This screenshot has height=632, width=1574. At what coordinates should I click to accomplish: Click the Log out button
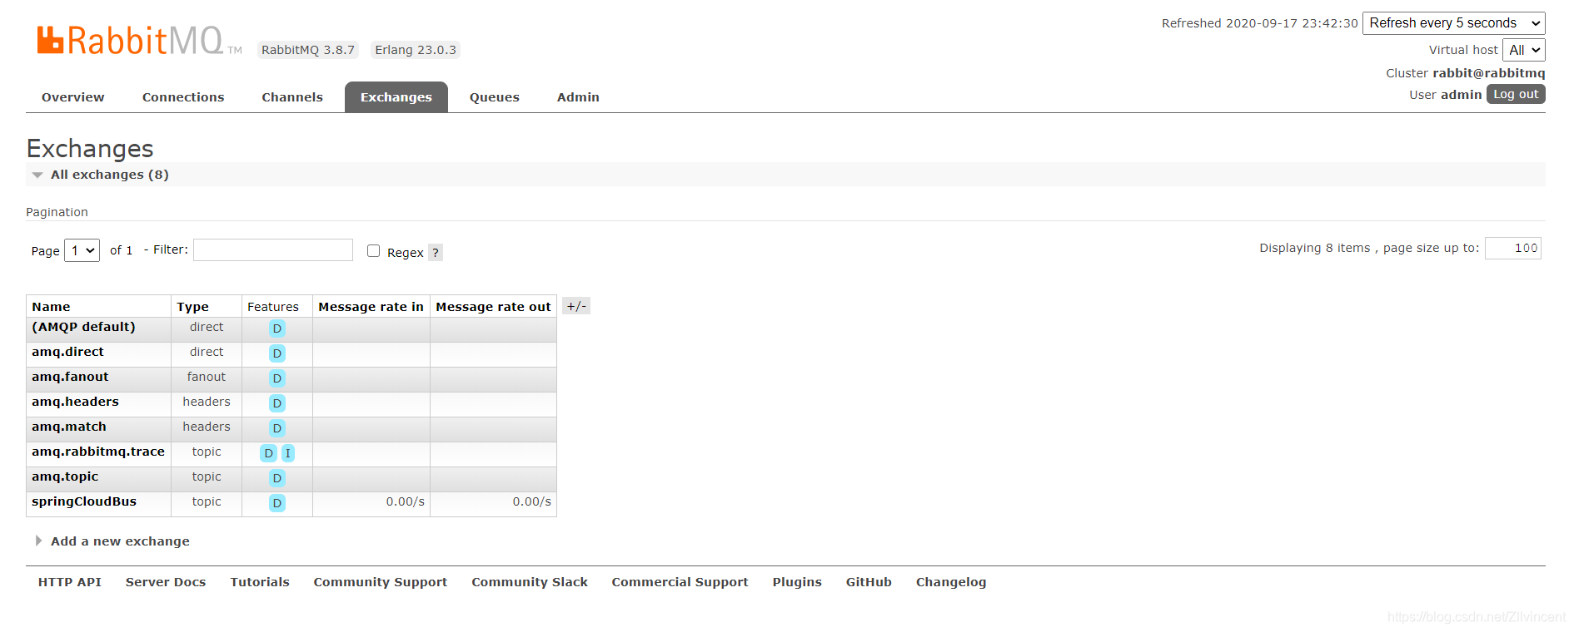[x=1516, y=95]
